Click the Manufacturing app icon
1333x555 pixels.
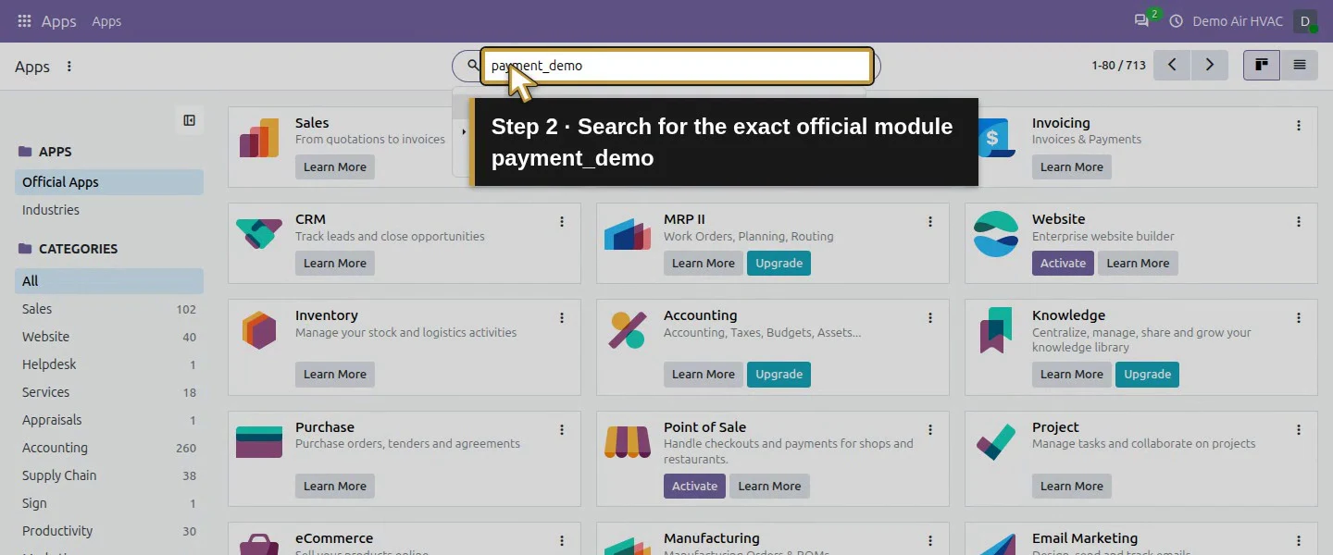pos(628,544)
